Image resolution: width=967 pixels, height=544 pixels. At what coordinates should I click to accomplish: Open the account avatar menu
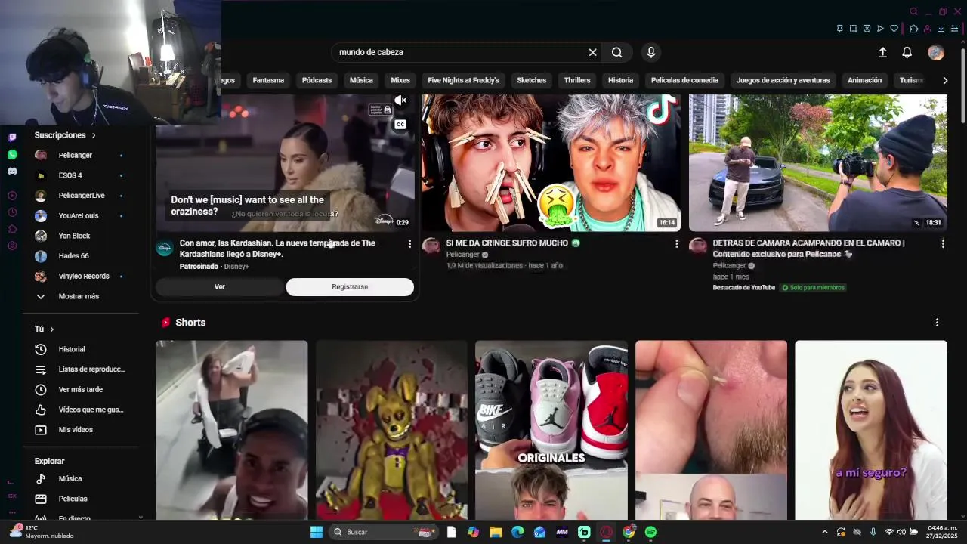pyautogui.click(x=936, y=52)
